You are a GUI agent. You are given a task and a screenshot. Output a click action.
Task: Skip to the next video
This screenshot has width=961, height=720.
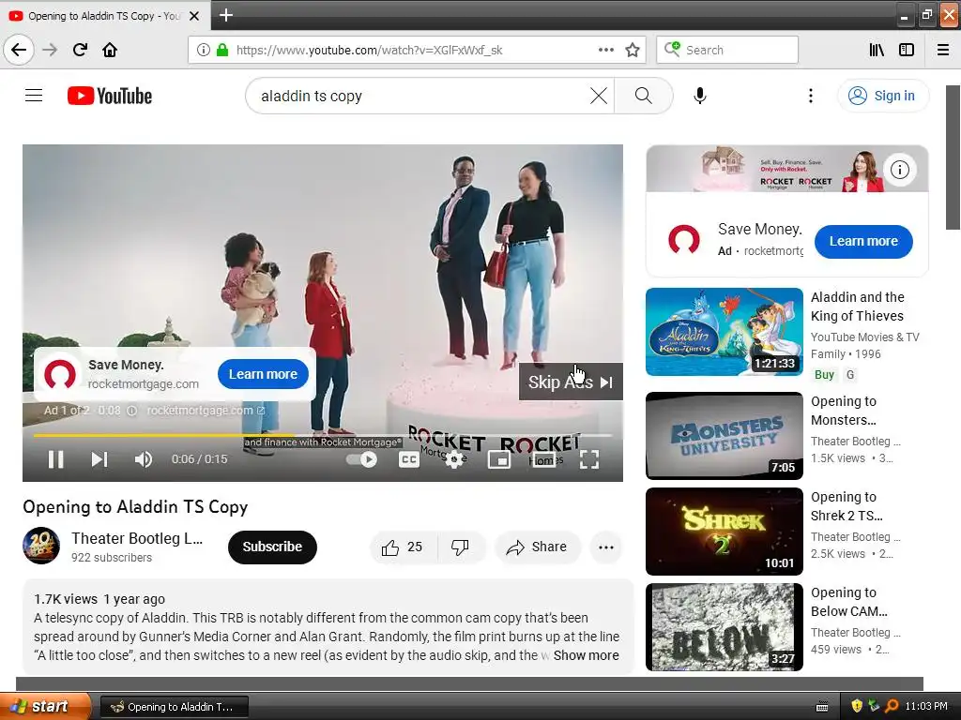pos(99,459)
